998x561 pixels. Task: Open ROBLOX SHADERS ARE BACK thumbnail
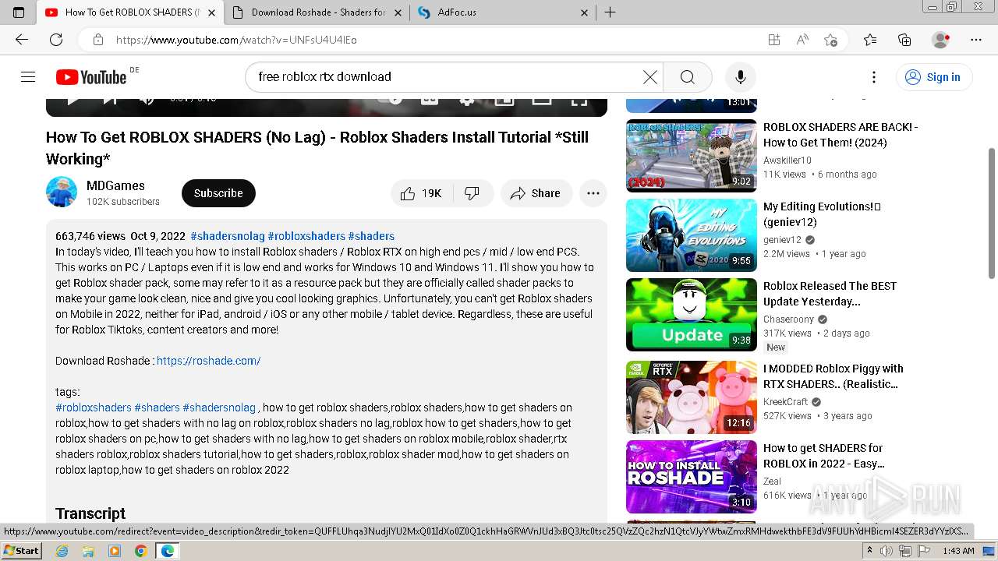click(x=692, y=156)
